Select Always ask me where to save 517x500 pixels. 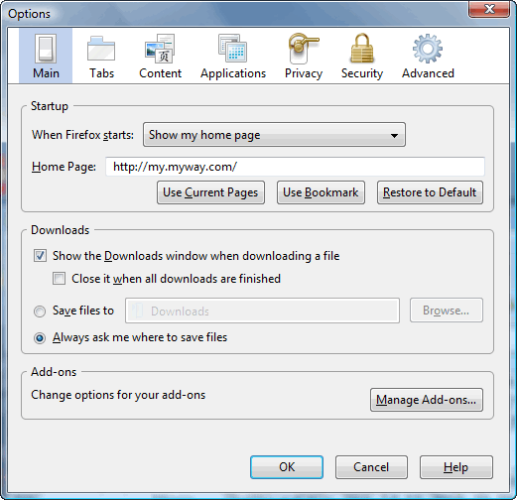click(x=40, y=338)
